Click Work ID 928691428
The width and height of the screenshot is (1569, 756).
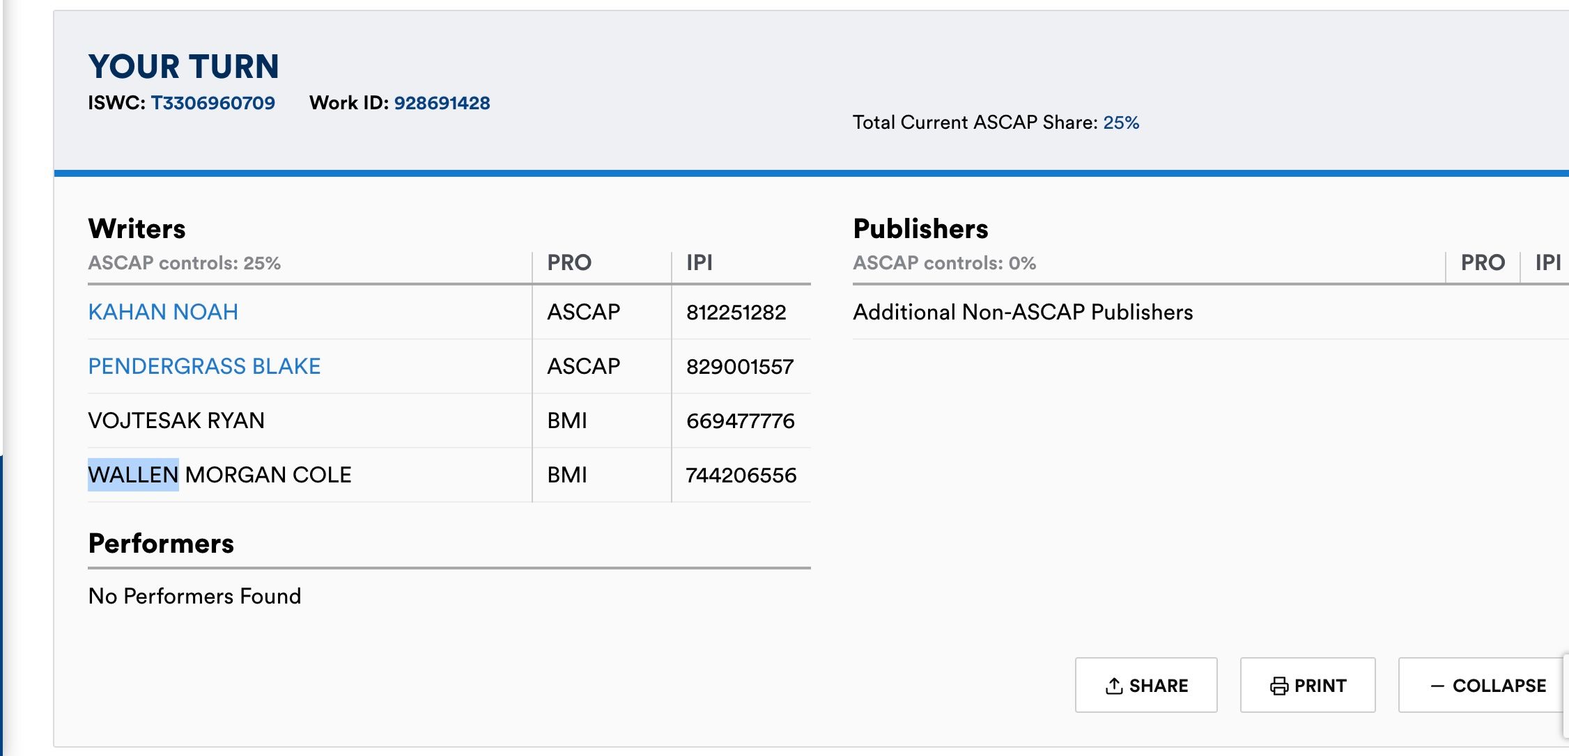[442, 103]
